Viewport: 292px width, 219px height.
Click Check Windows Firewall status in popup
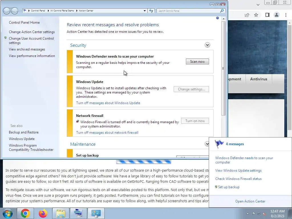tap(238, 179)
